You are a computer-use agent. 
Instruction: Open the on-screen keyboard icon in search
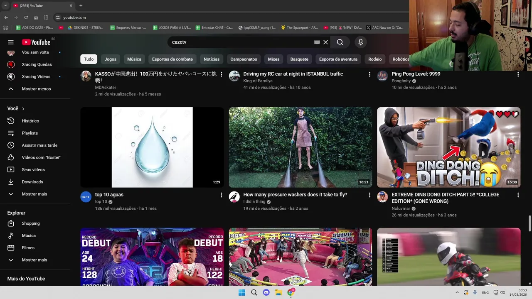pos(317,42)
